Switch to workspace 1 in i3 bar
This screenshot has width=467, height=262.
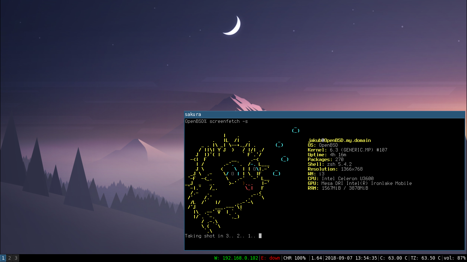click(3, 258)
